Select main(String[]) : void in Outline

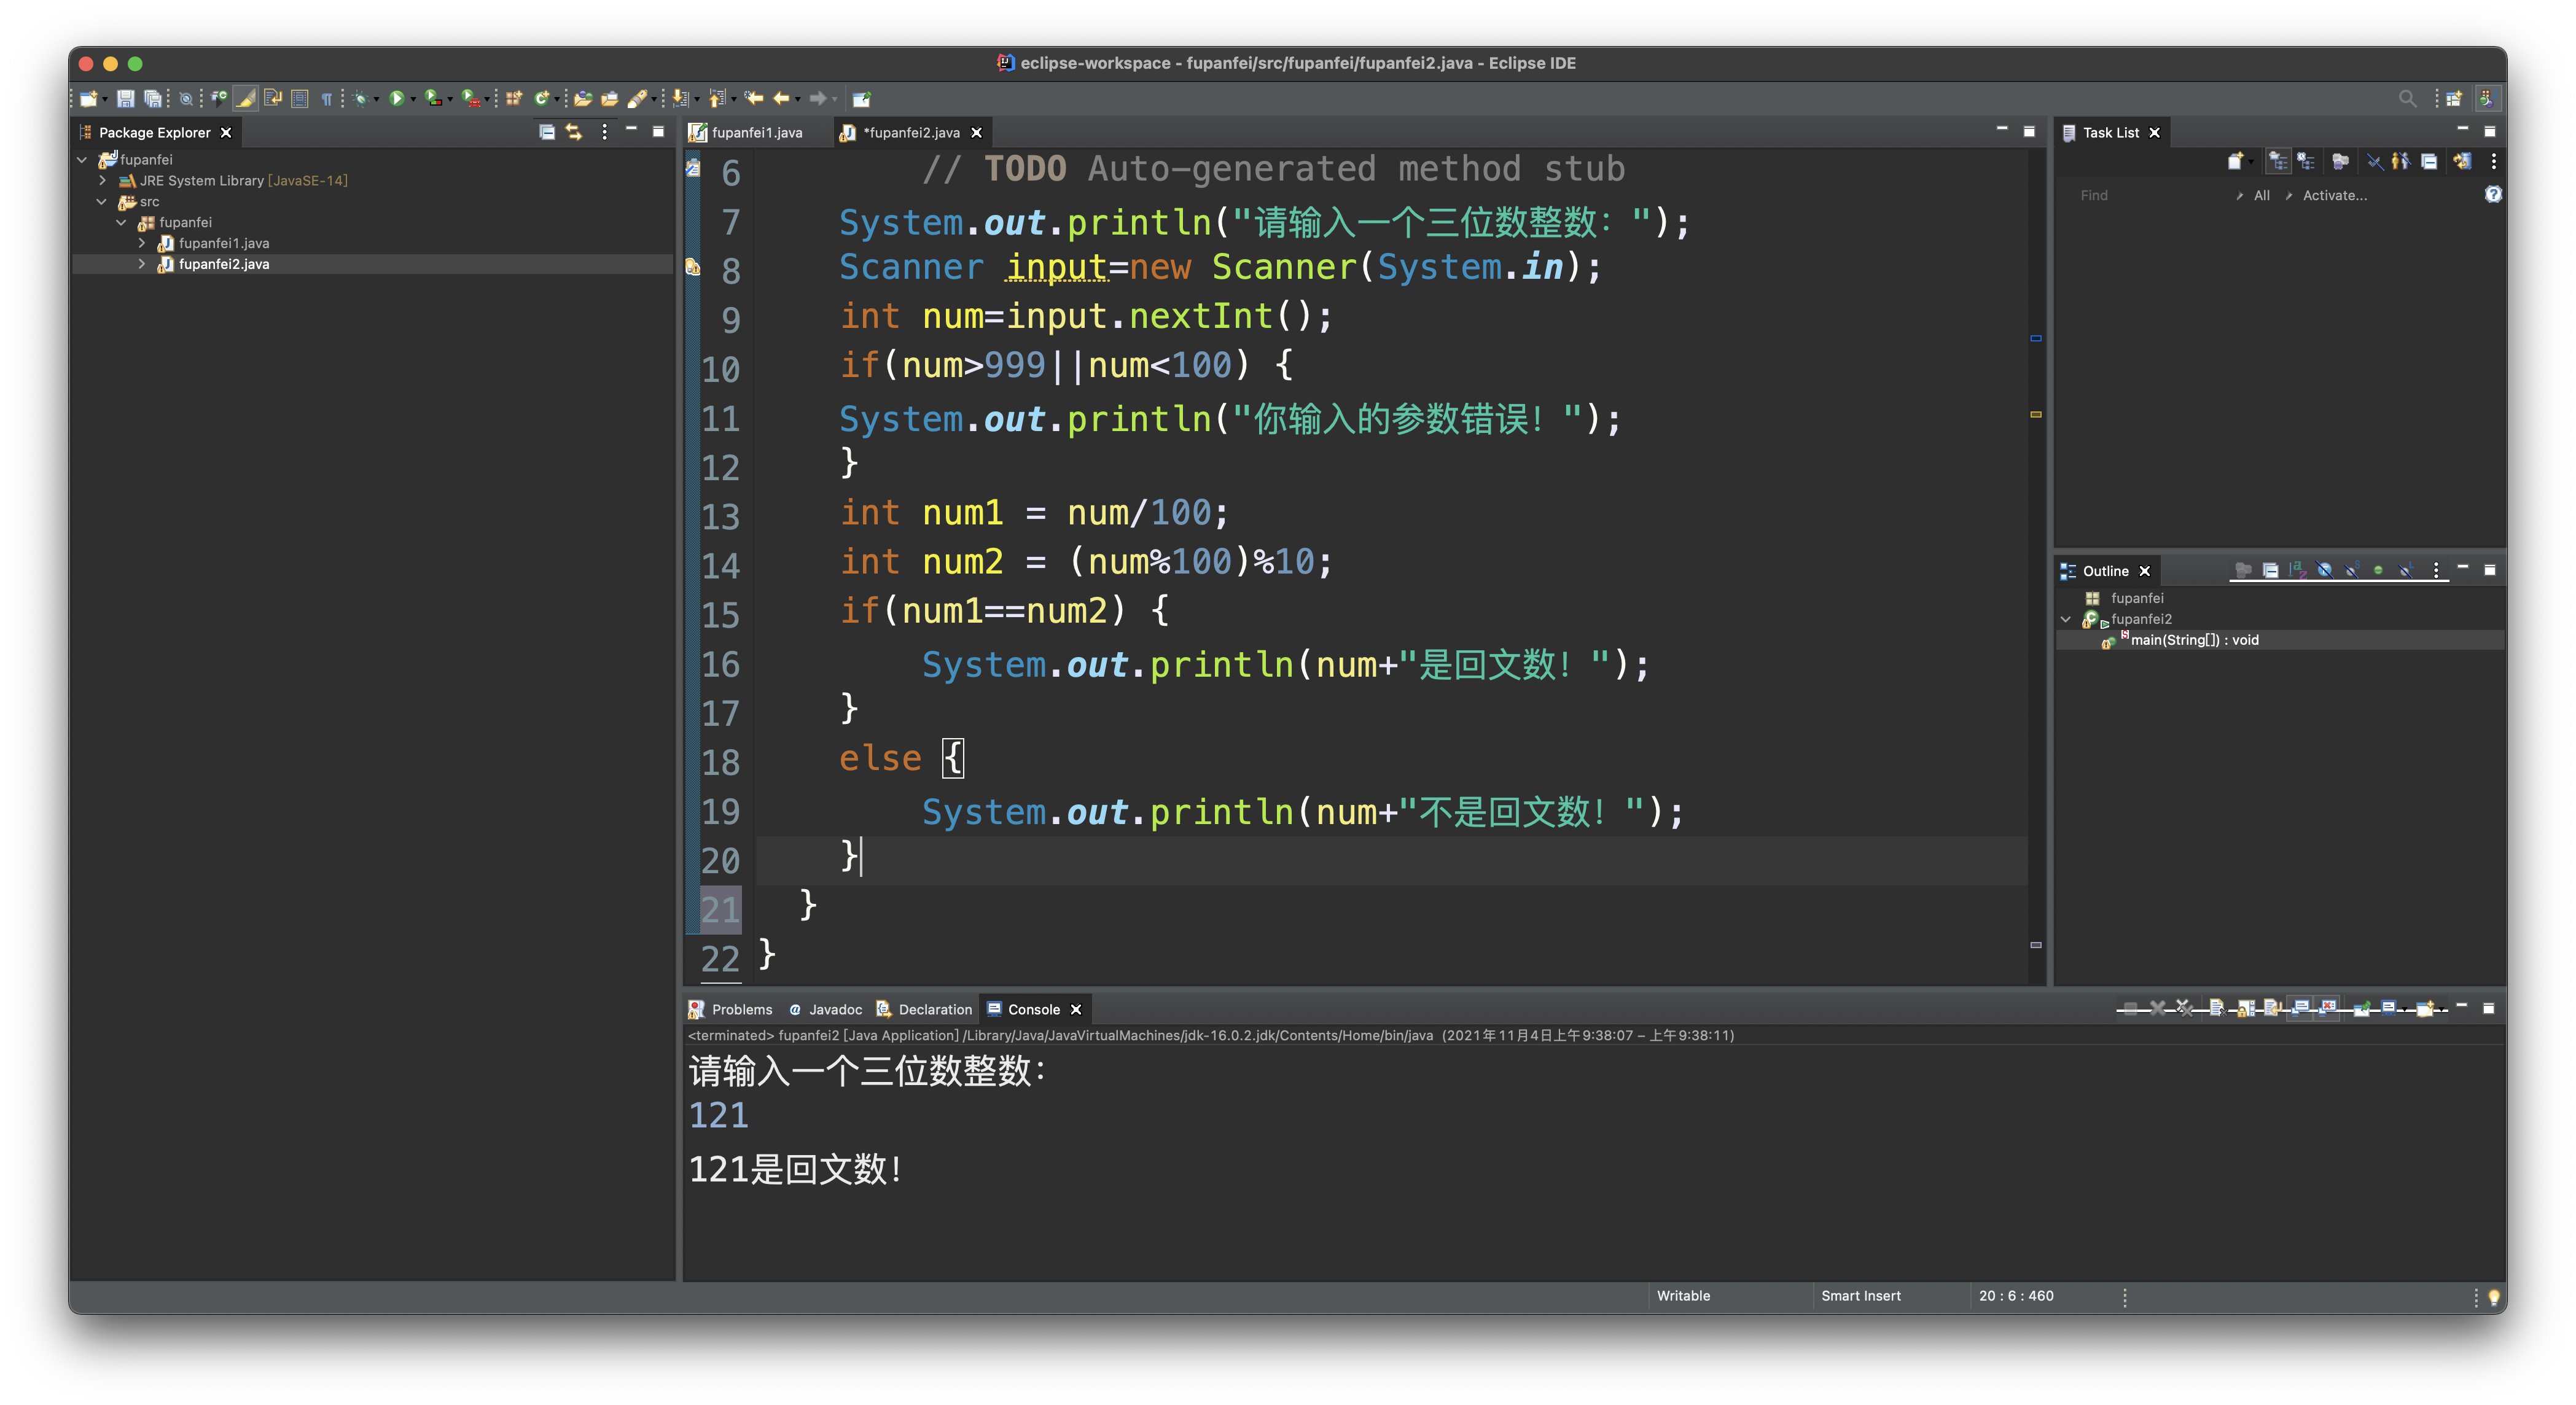click(x=2194, y=640)
